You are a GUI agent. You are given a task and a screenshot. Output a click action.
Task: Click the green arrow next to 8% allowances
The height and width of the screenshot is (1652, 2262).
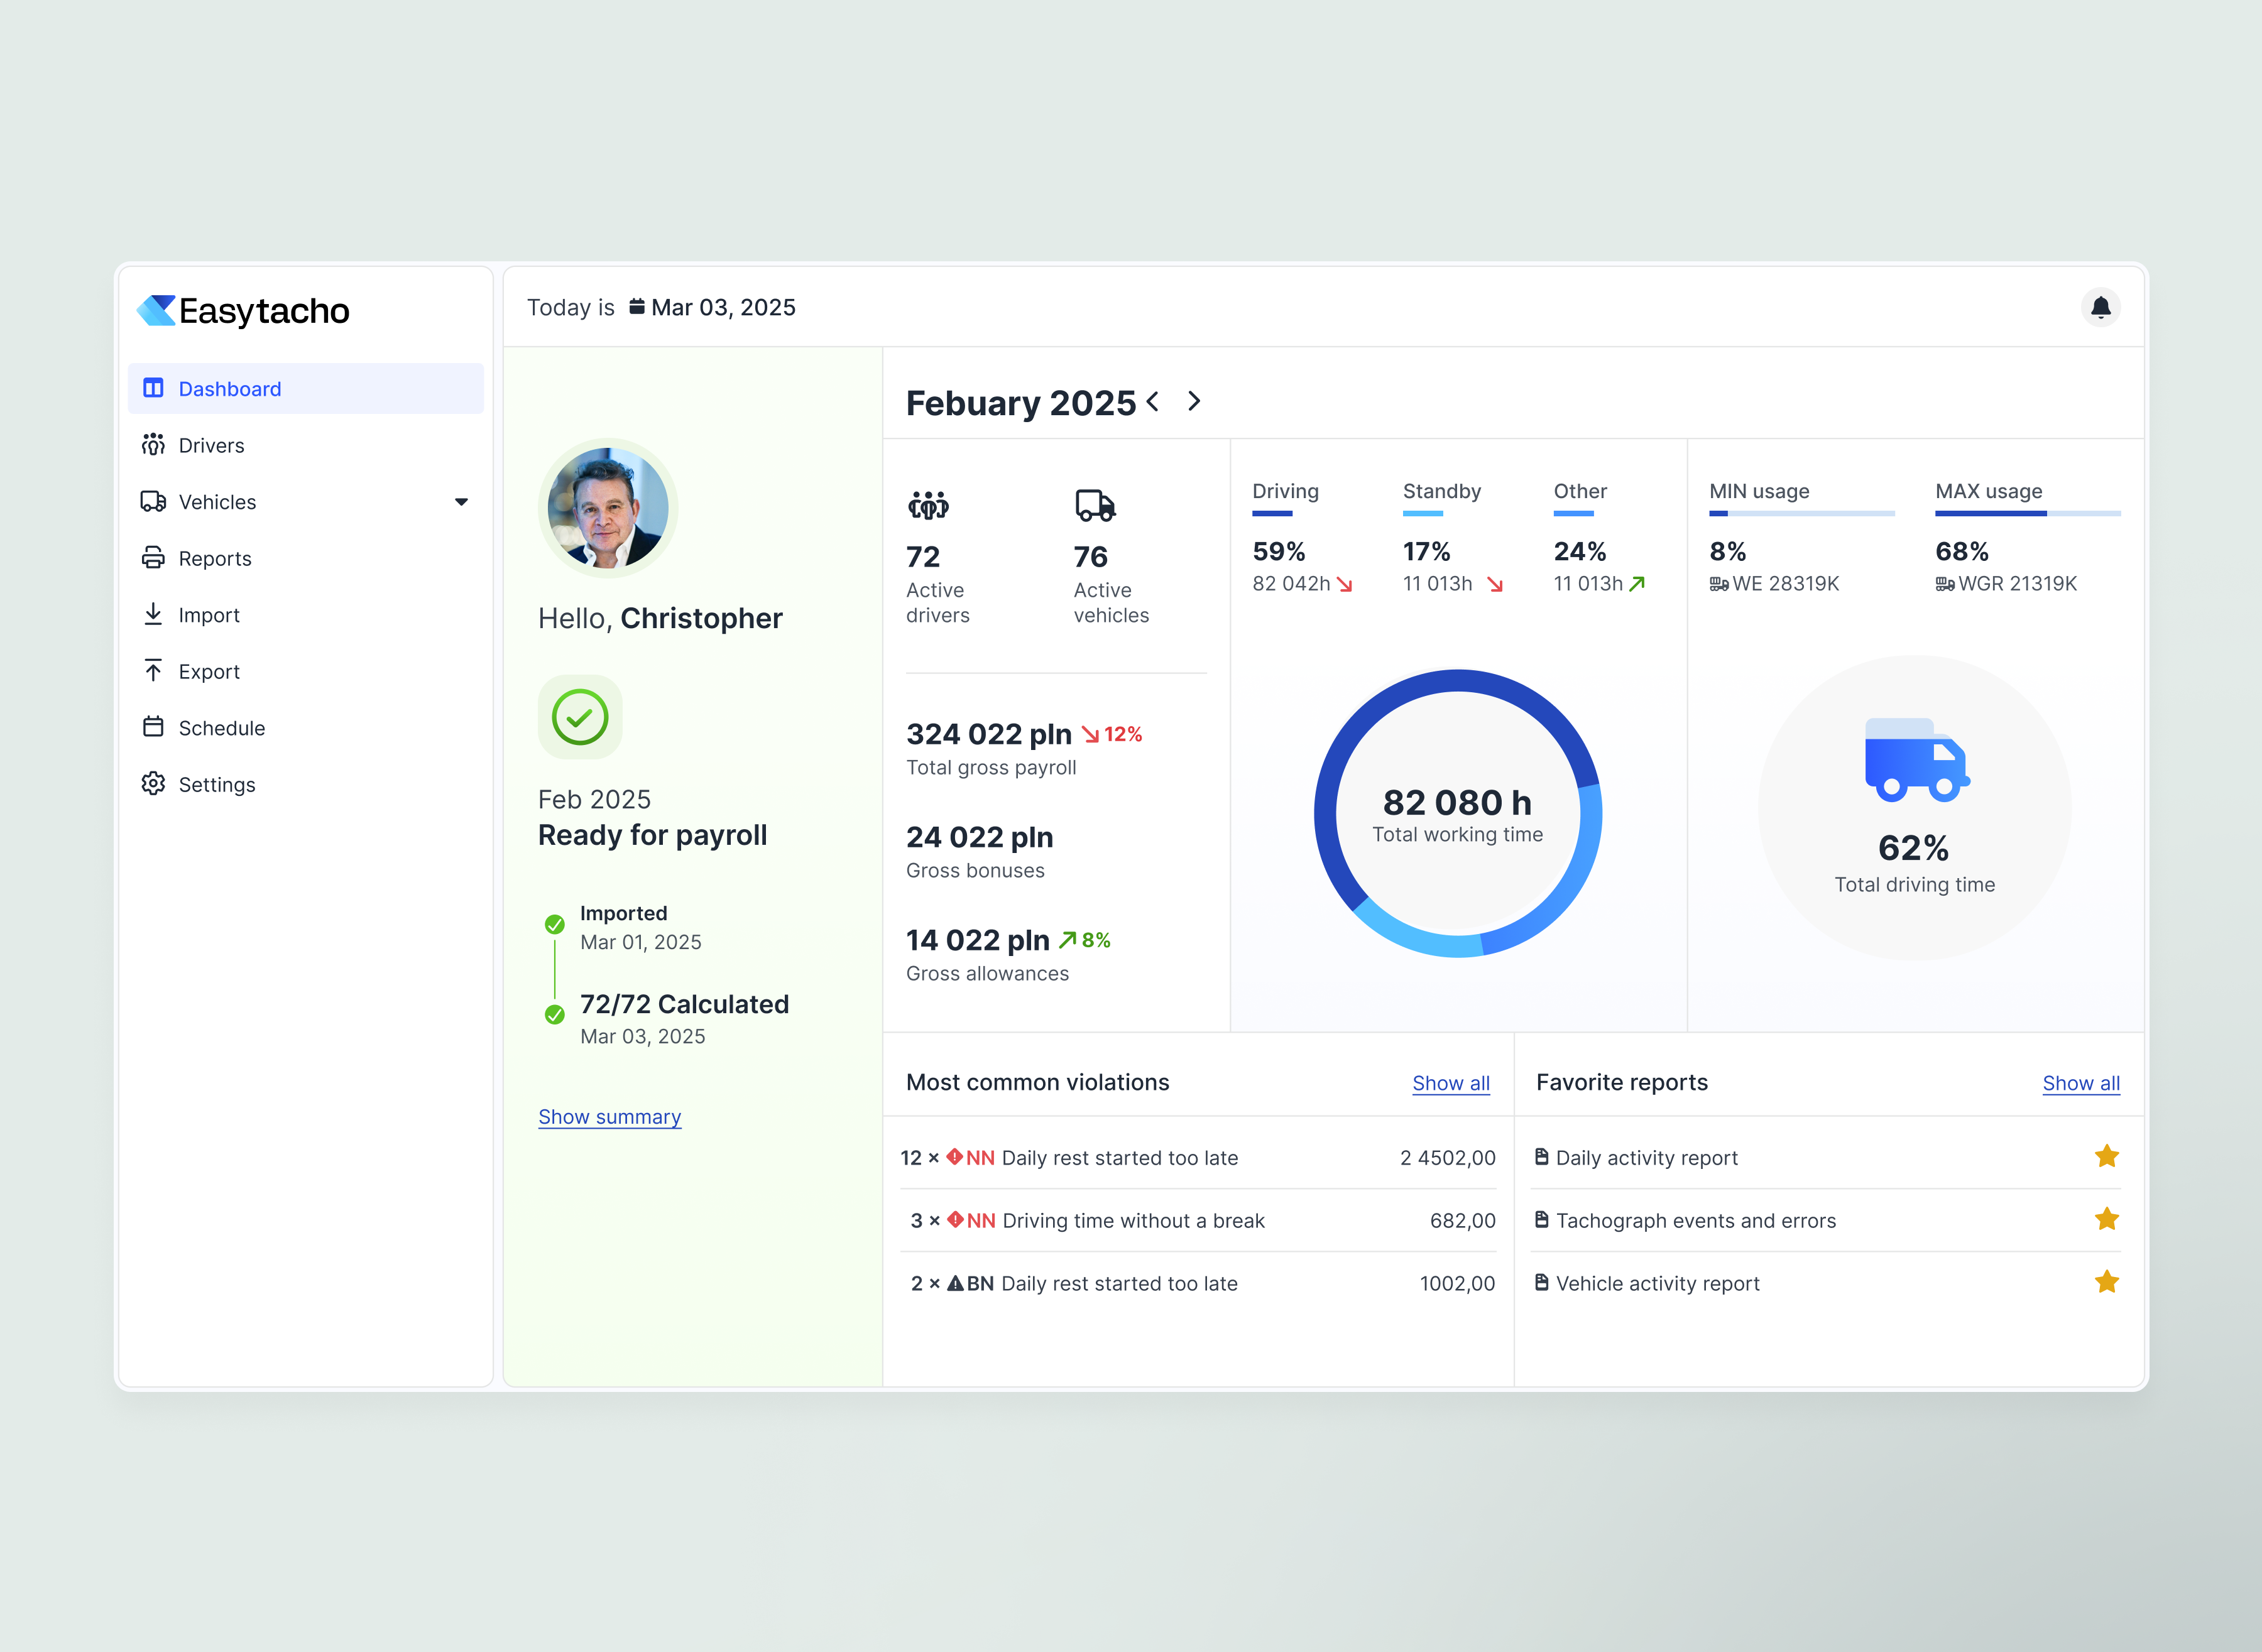[1068, 940]
